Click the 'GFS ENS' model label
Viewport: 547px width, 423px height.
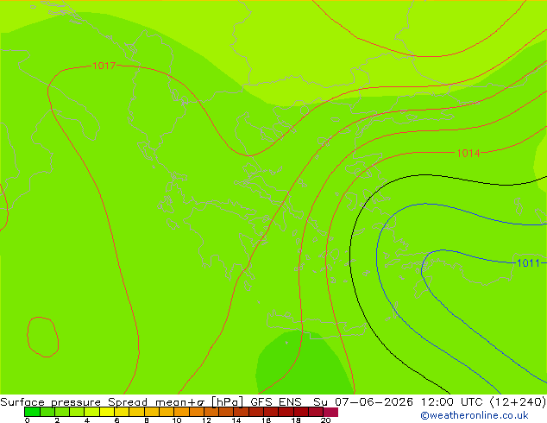pyautogui.click(x=276, y=401)
